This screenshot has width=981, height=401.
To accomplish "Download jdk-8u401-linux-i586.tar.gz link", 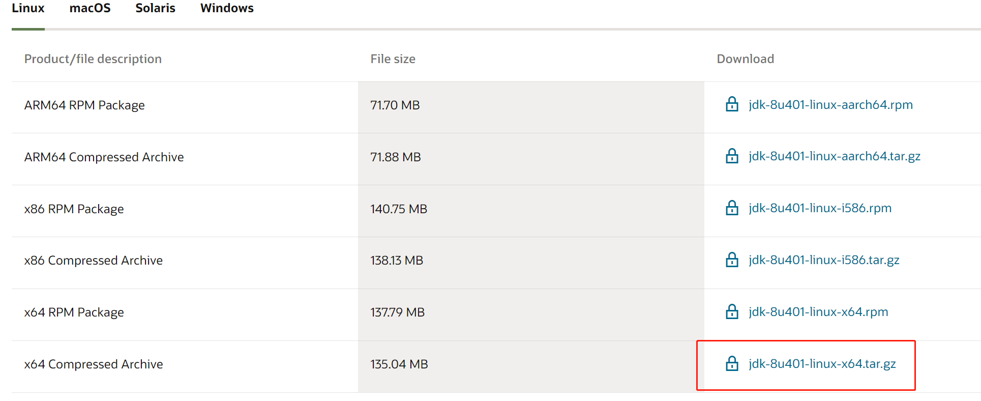I will click(x=824, y=260).
